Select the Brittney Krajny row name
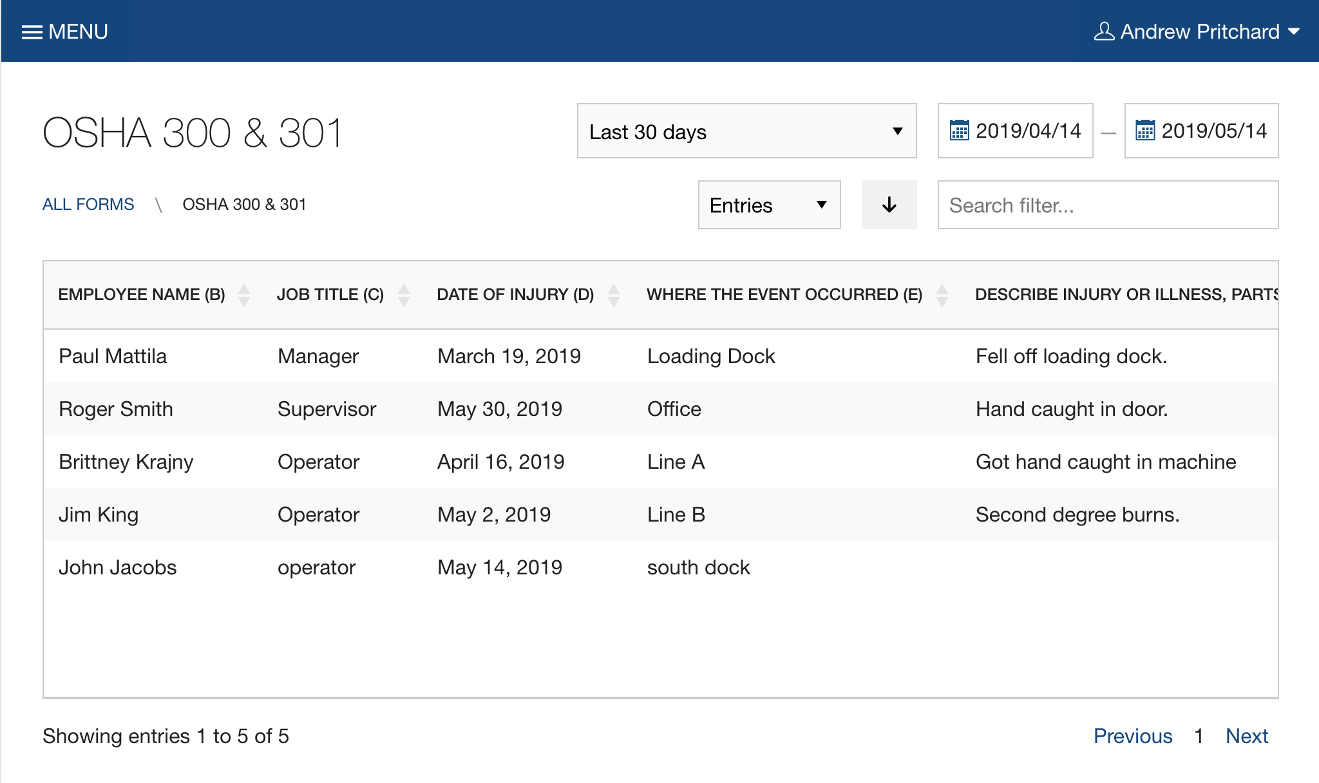Image resolution: width=1319 pixels, height=783 pixels. (x=126, y=462)
